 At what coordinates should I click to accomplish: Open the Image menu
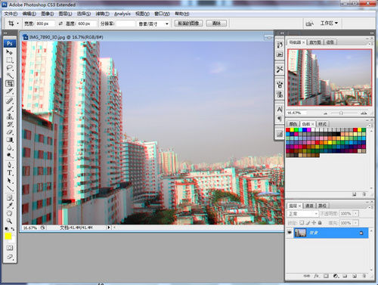[47, 14]
